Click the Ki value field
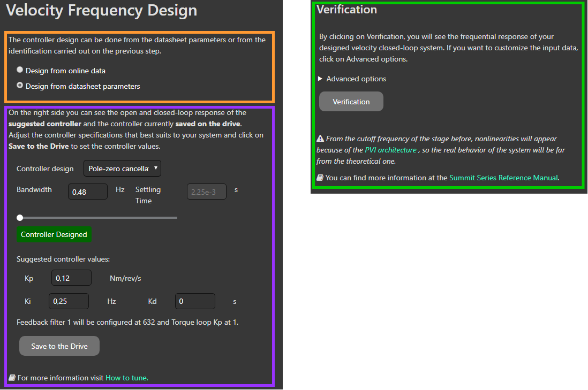The height and width of the screenshot is (390, 588). 69,301
